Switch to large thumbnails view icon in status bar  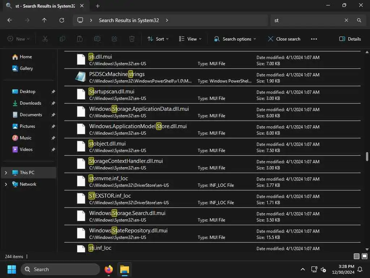tap(365, 256)
